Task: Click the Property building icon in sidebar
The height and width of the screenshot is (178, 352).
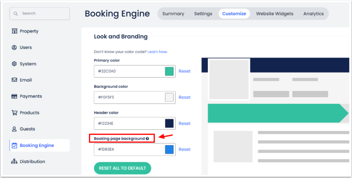Action: pos(14,31)
